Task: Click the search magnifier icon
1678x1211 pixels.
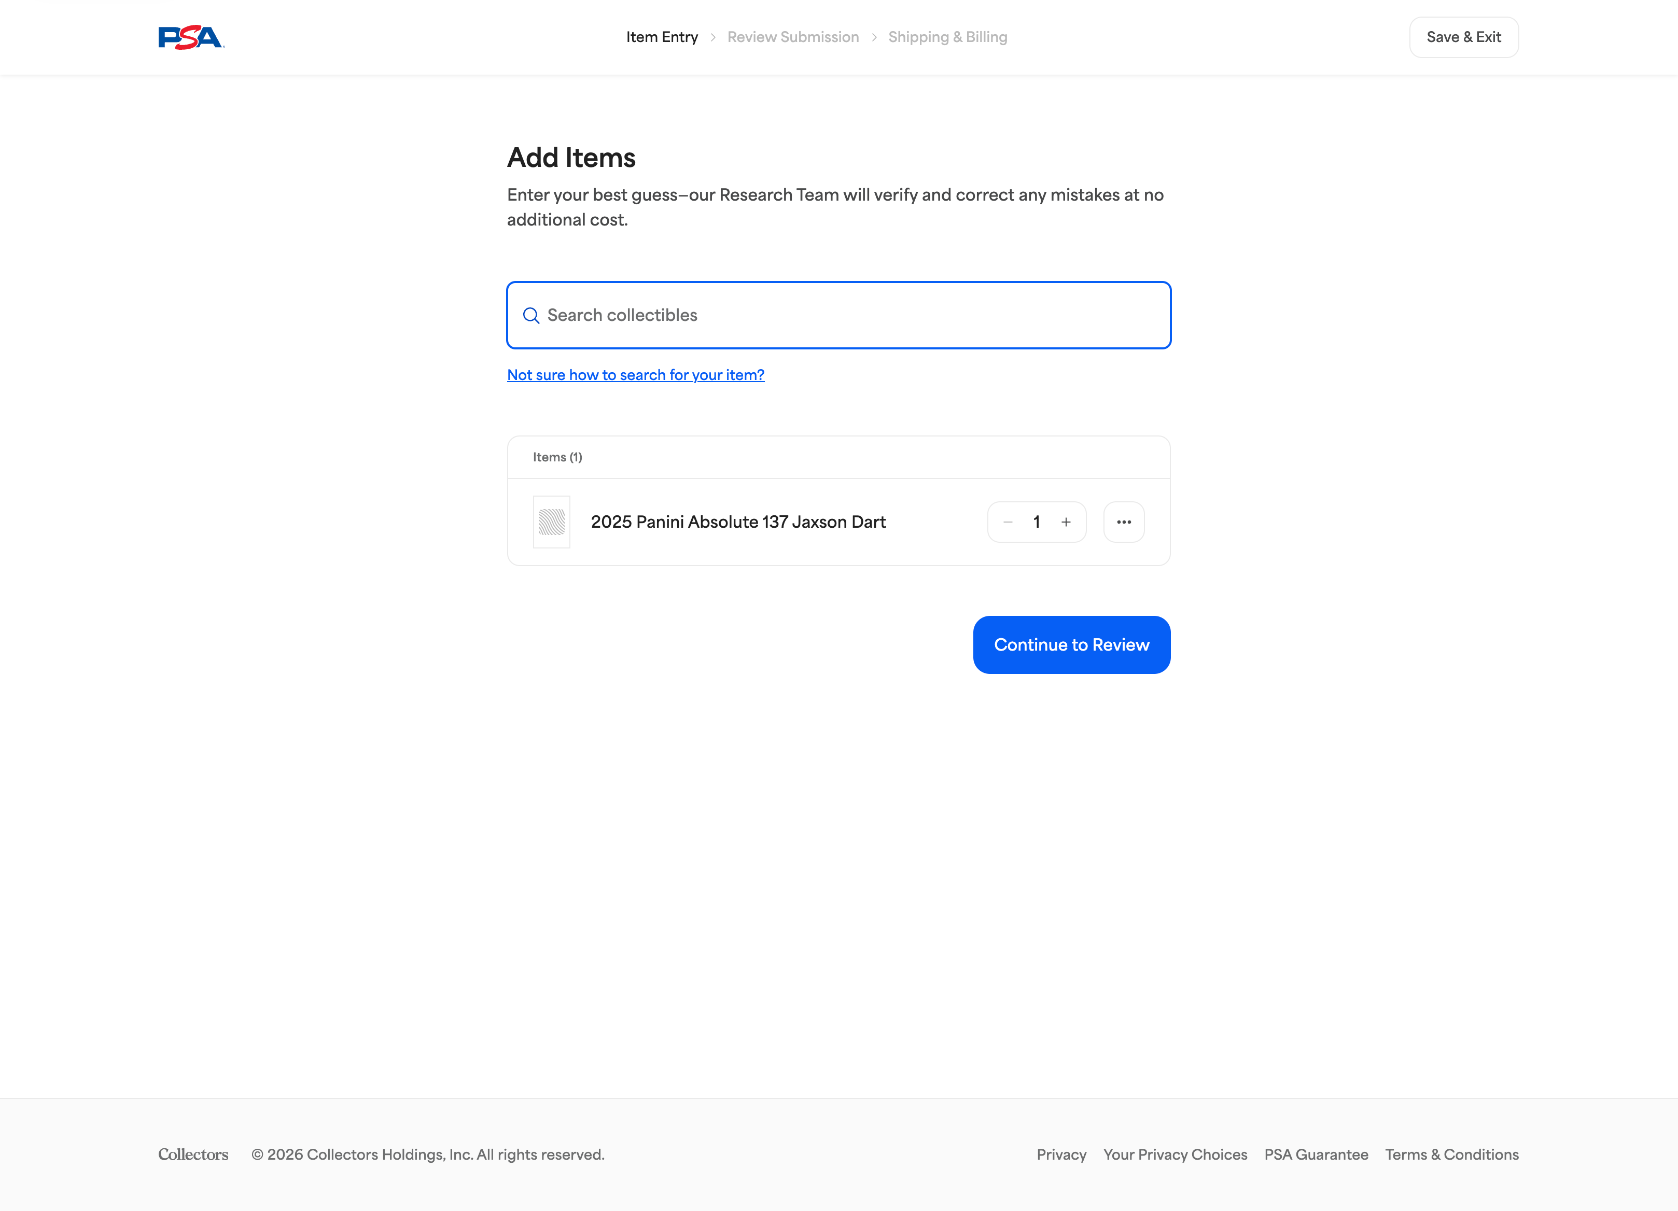Action: coord(530,316)
